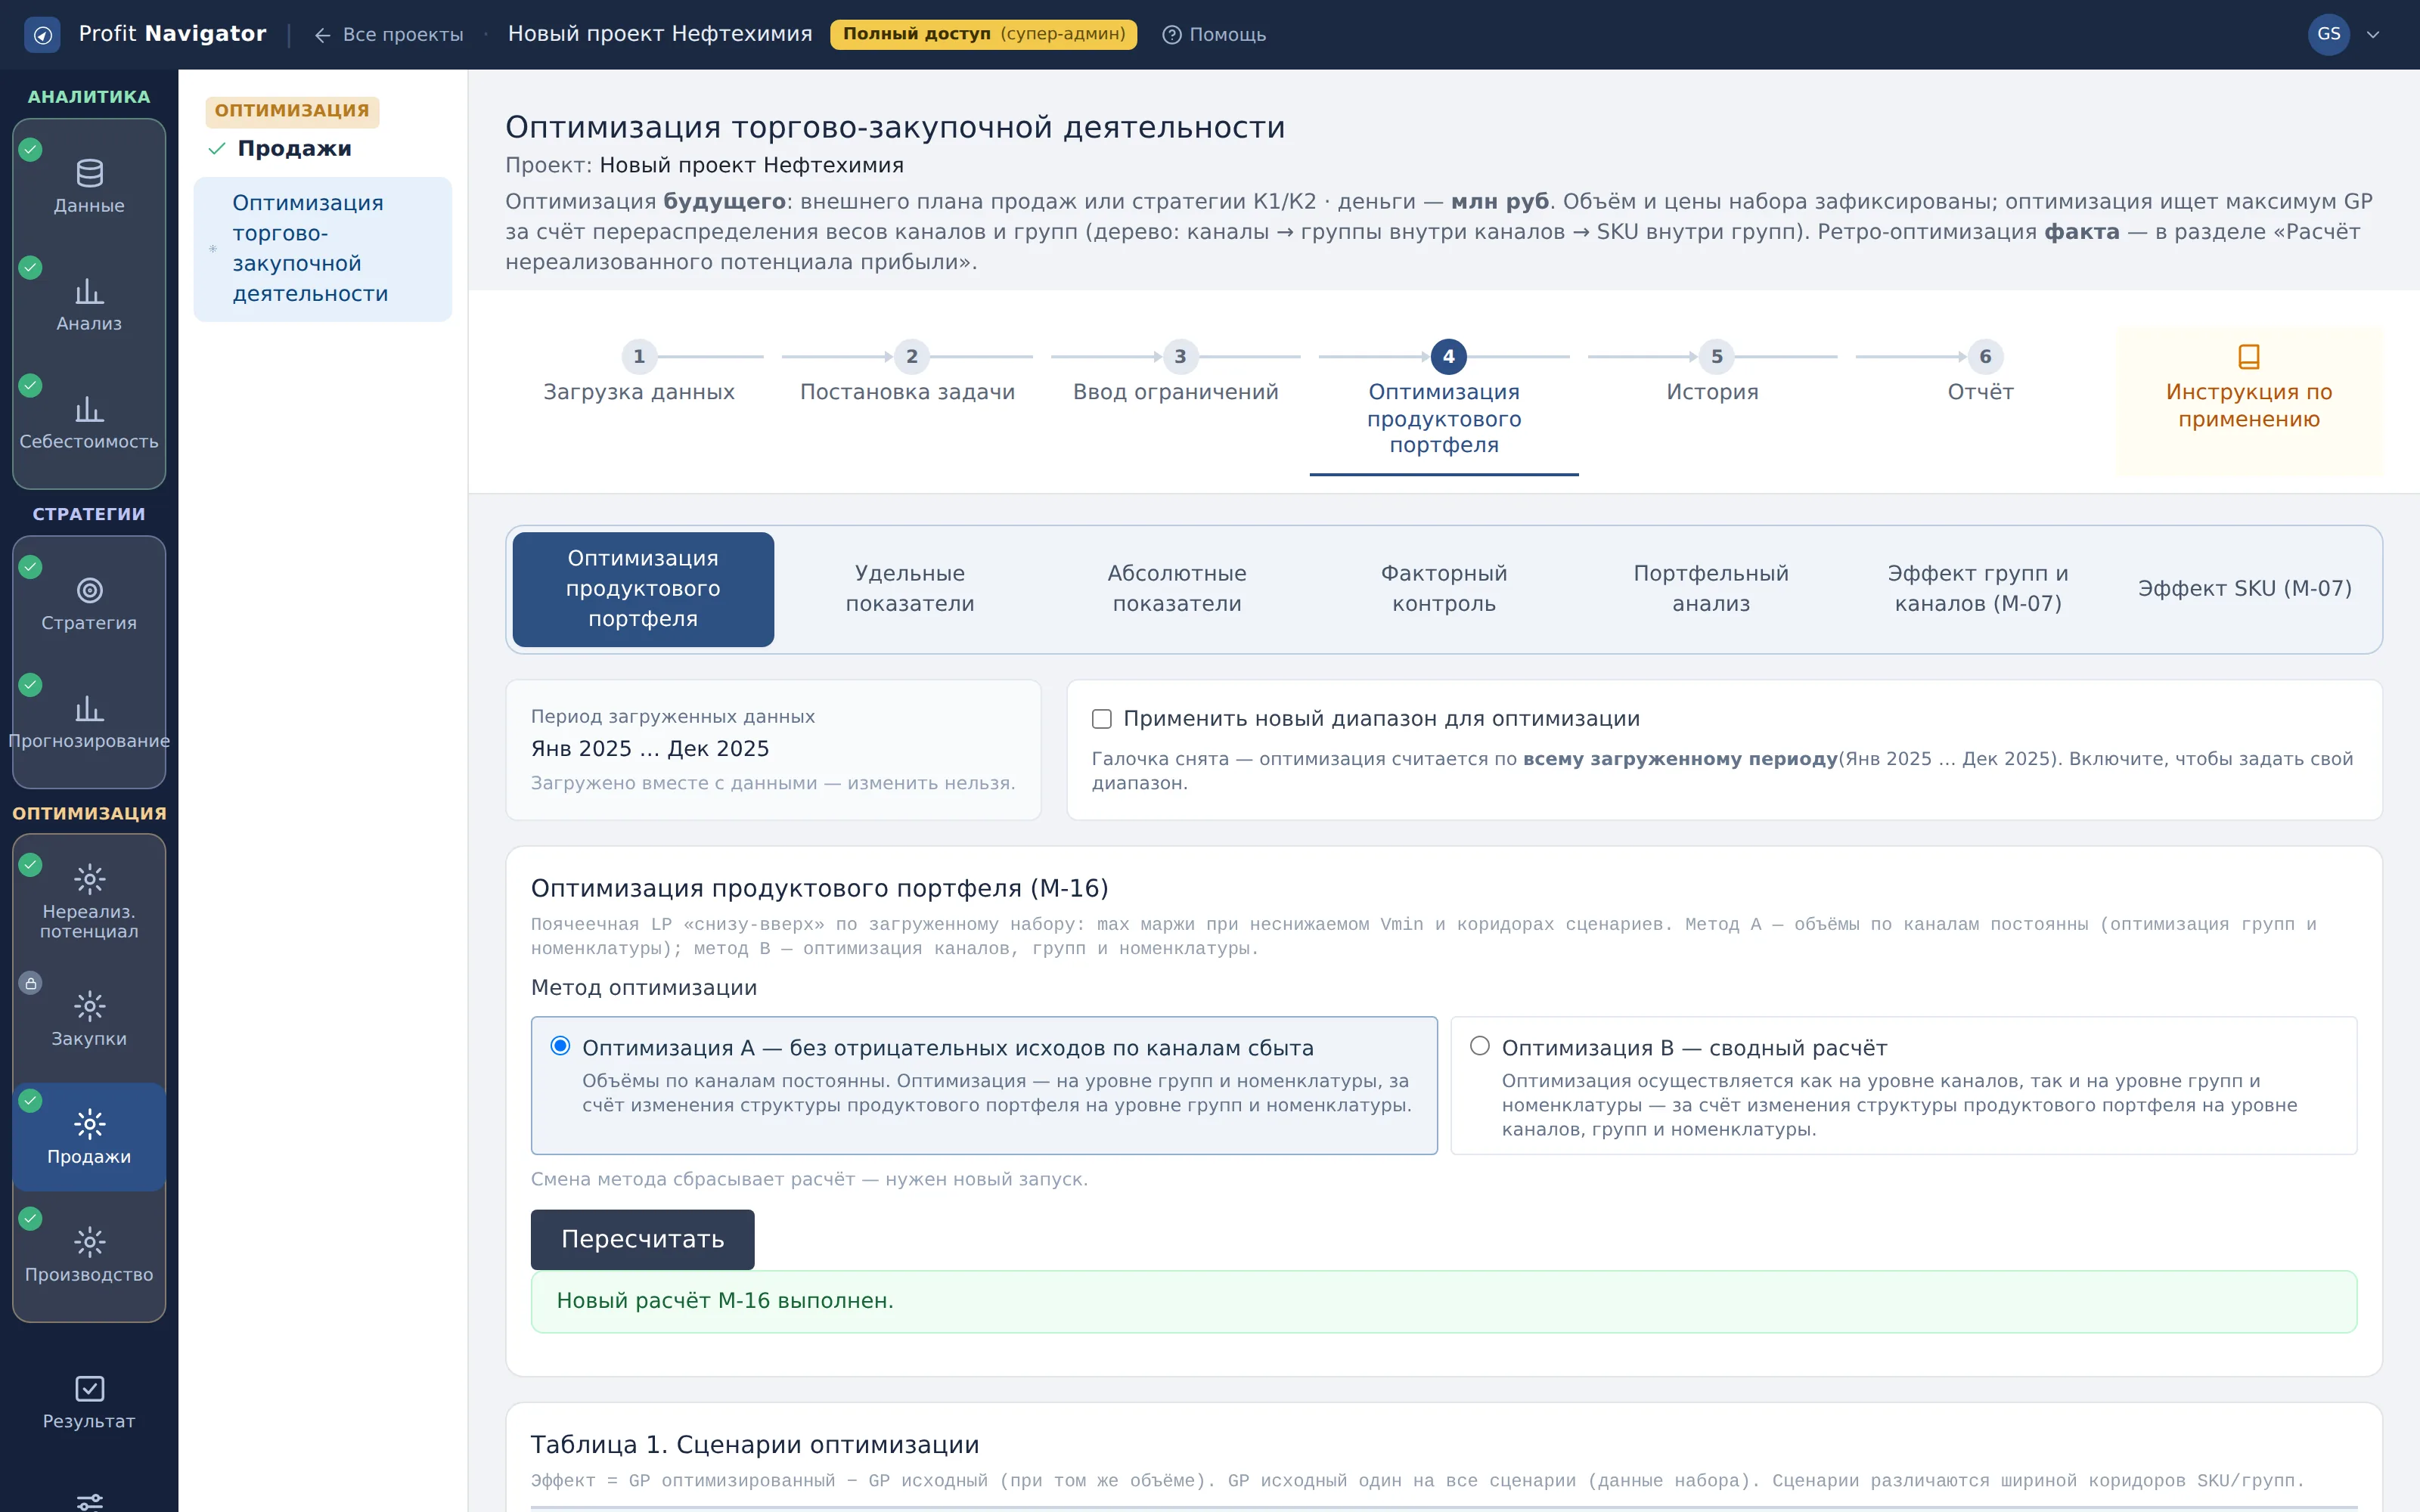Open the Помощь help link
This screenshot has height=1512, width=2420.
tap(1214, 35)
